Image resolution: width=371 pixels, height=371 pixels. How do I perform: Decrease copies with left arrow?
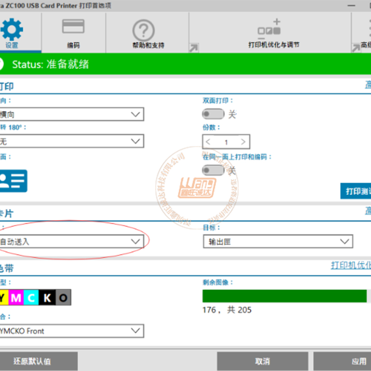click(208, 142)
